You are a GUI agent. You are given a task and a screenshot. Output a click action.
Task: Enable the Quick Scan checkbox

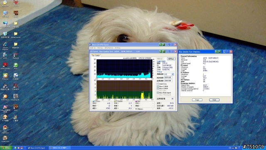[x=158, y=84]
